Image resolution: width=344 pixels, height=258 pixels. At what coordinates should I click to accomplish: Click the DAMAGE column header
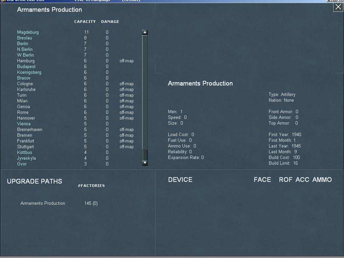tap(110, 22)
